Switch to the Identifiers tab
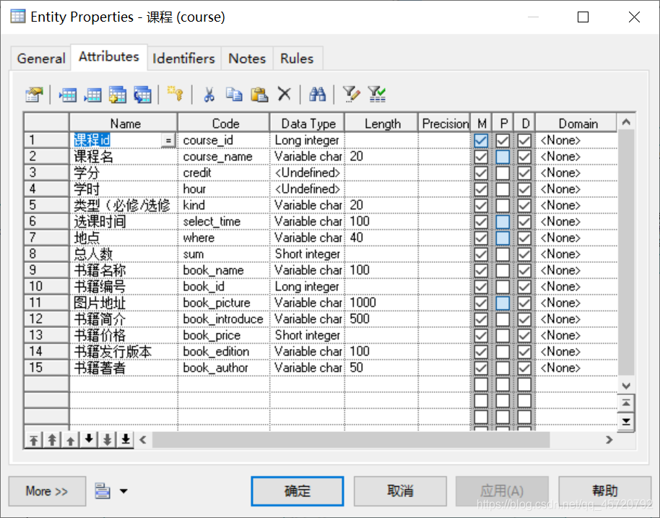Image resolution: width=660 pixels, height=518 pixels. pos(183,58)
